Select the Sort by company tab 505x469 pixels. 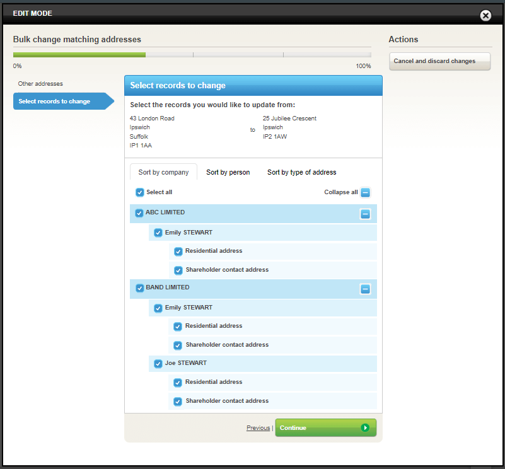click(163, 172)
